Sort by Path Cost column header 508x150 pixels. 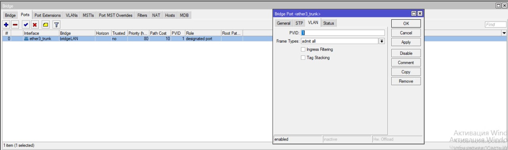(160, 33)
